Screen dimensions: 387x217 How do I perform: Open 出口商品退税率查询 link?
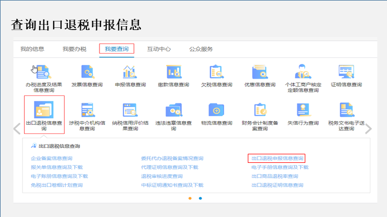pos(275,176)
